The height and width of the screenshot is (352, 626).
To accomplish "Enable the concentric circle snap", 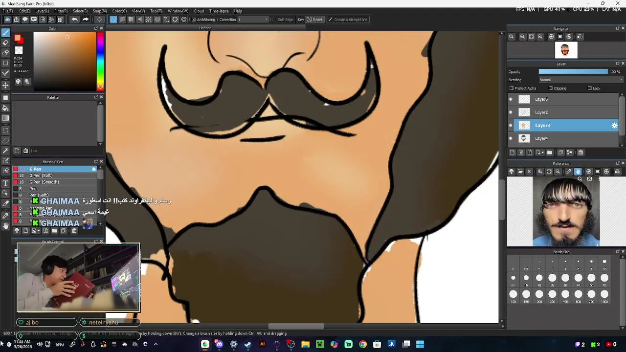I will pos(157,20).
